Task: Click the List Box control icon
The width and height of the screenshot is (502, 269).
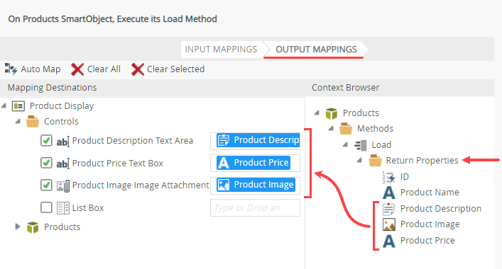Action: [63, 208]
